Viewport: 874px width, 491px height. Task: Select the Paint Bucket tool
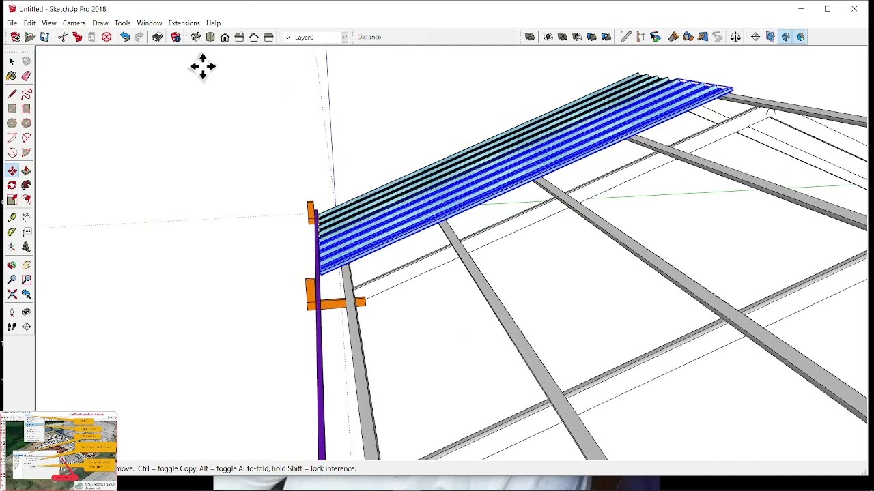click(12, 76)
